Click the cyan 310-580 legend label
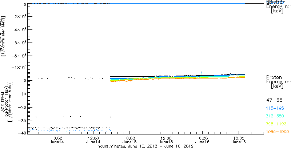The image size is (291, 149). [275, 116]
